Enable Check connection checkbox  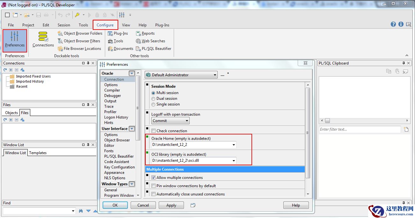(154, 131)
